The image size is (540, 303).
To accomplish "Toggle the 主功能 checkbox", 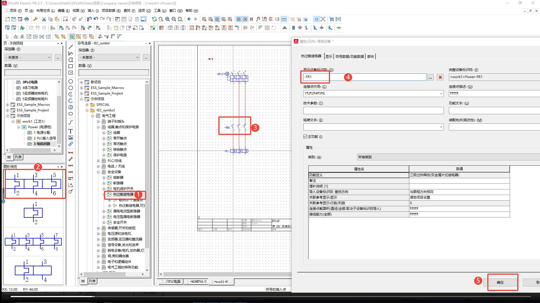I will pos(305,137).
